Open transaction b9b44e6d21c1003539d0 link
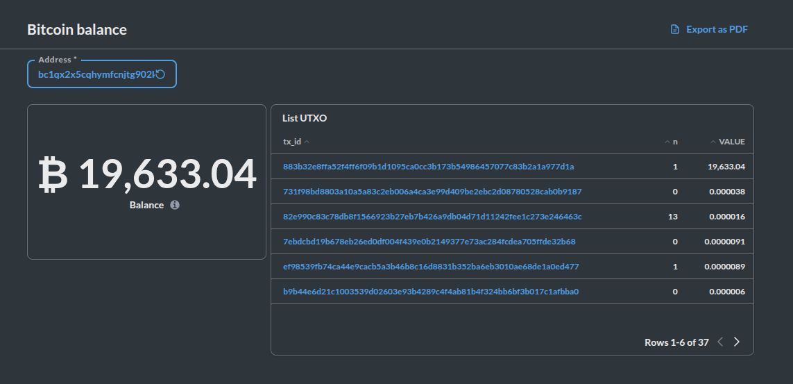 pos(431,292)
